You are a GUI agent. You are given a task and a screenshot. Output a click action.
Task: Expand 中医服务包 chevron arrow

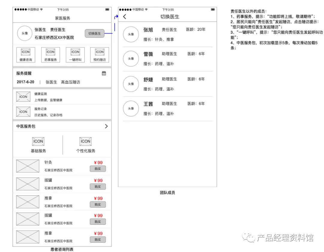[x=106, y=126]
